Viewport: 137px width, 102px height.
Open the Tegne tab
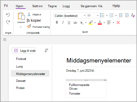tap(52, 6)
